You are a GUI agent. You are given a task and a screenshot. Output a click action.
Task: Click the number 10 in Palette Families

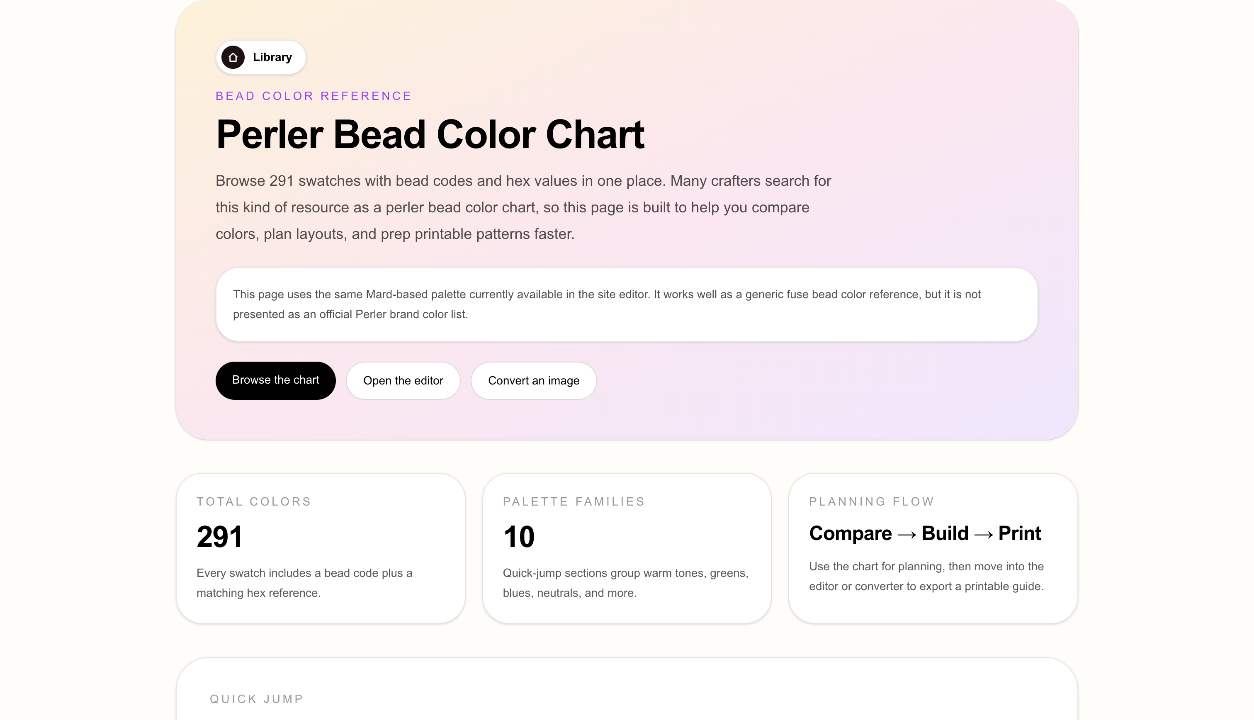coord(518,537)
